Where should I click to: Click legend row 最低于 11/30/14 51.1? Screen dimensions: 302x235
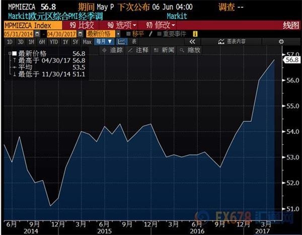49,74
